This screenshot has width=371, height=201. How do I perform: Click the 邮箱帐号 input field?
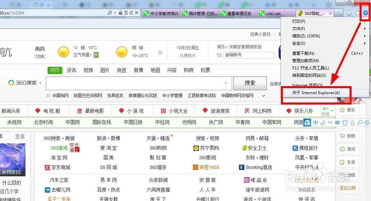click(x=249, y=55)
